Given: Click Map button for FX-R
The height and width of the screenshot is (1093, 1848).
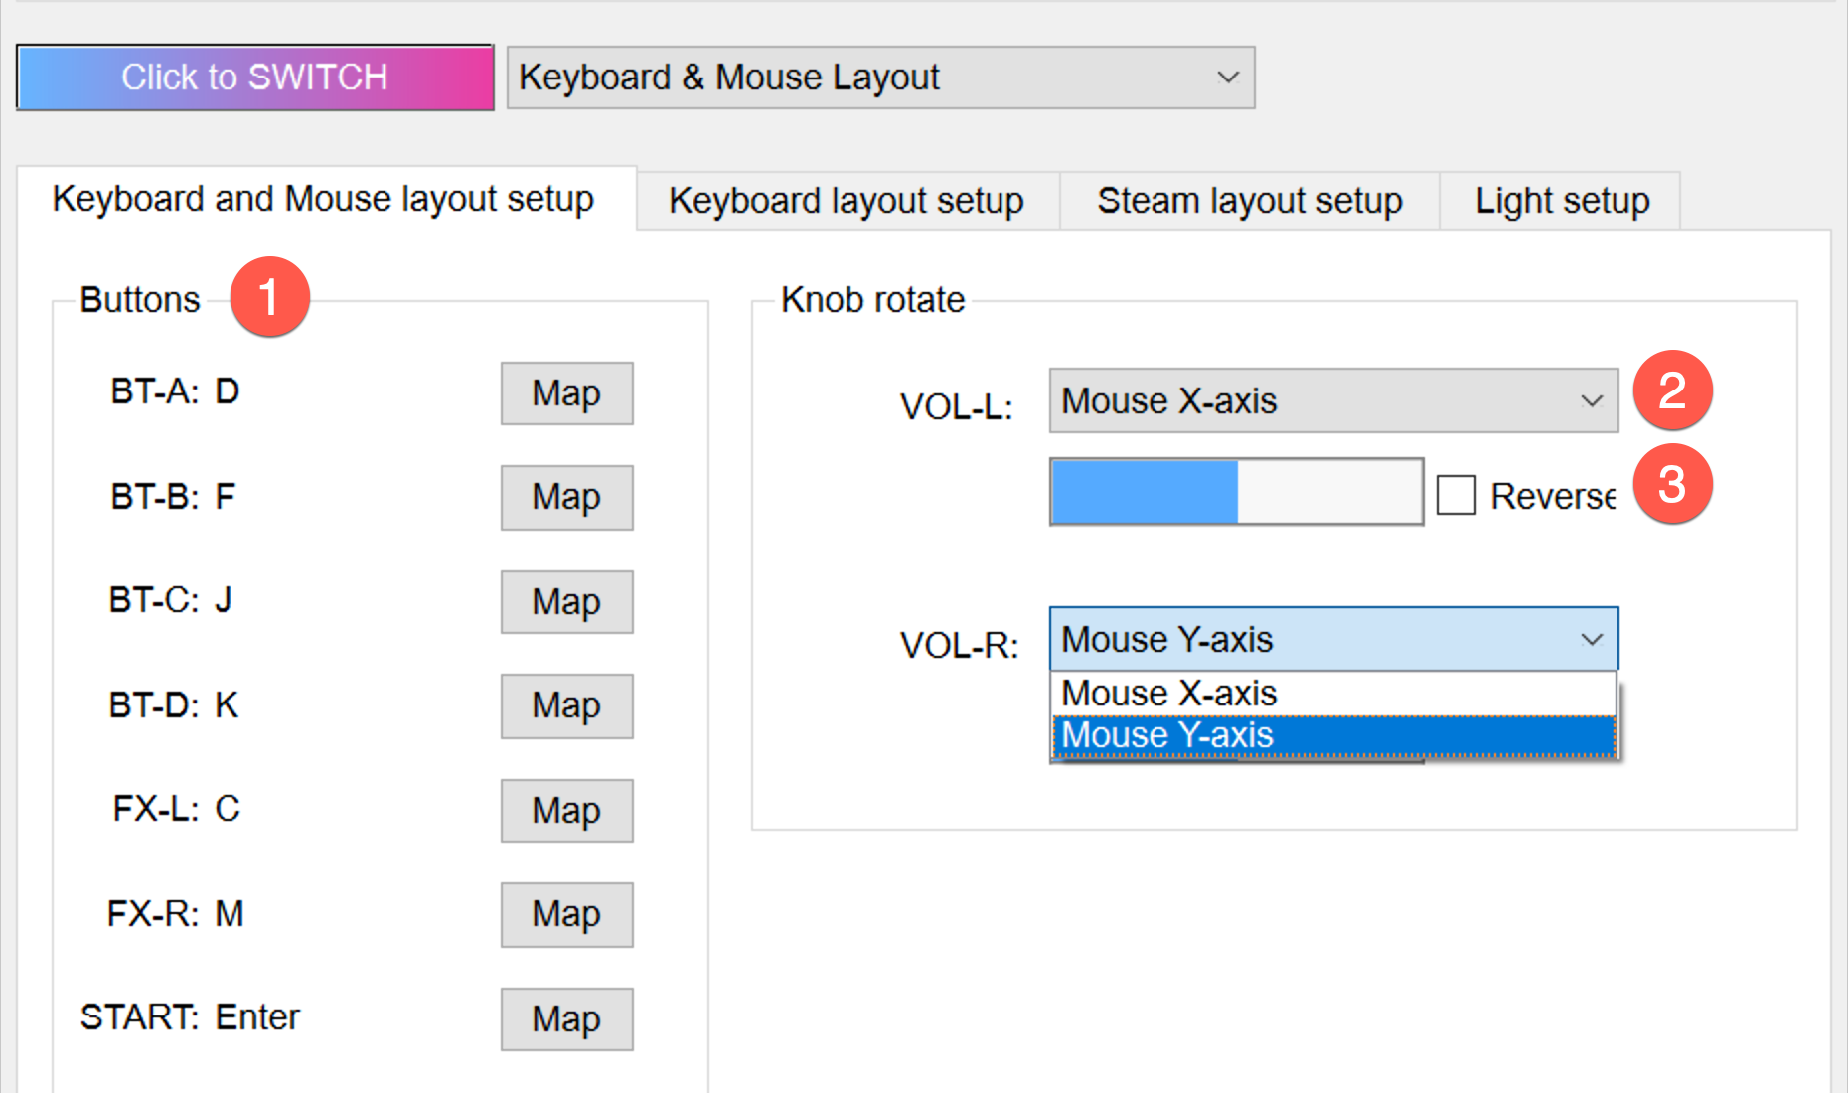Looking at the screenshot, I should point(566,914).
